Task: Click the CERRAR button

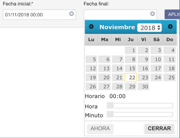Action: [x=159, y=129]
